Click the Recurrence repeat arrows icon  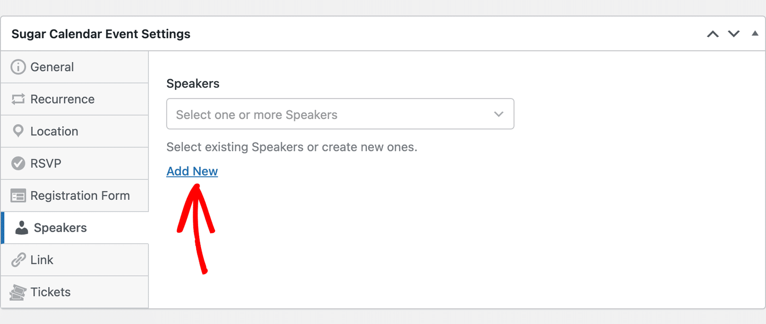point(18,99)
